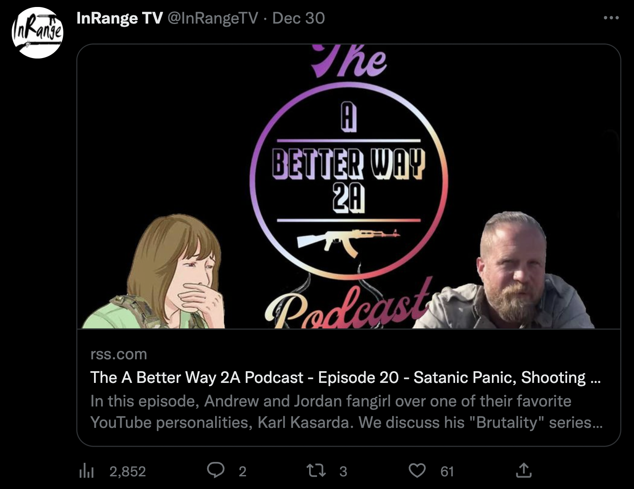The width and height of the screenshot is (634, 489).
Task: Click the @InRangeTV handle
Action: tap(213, 18)
